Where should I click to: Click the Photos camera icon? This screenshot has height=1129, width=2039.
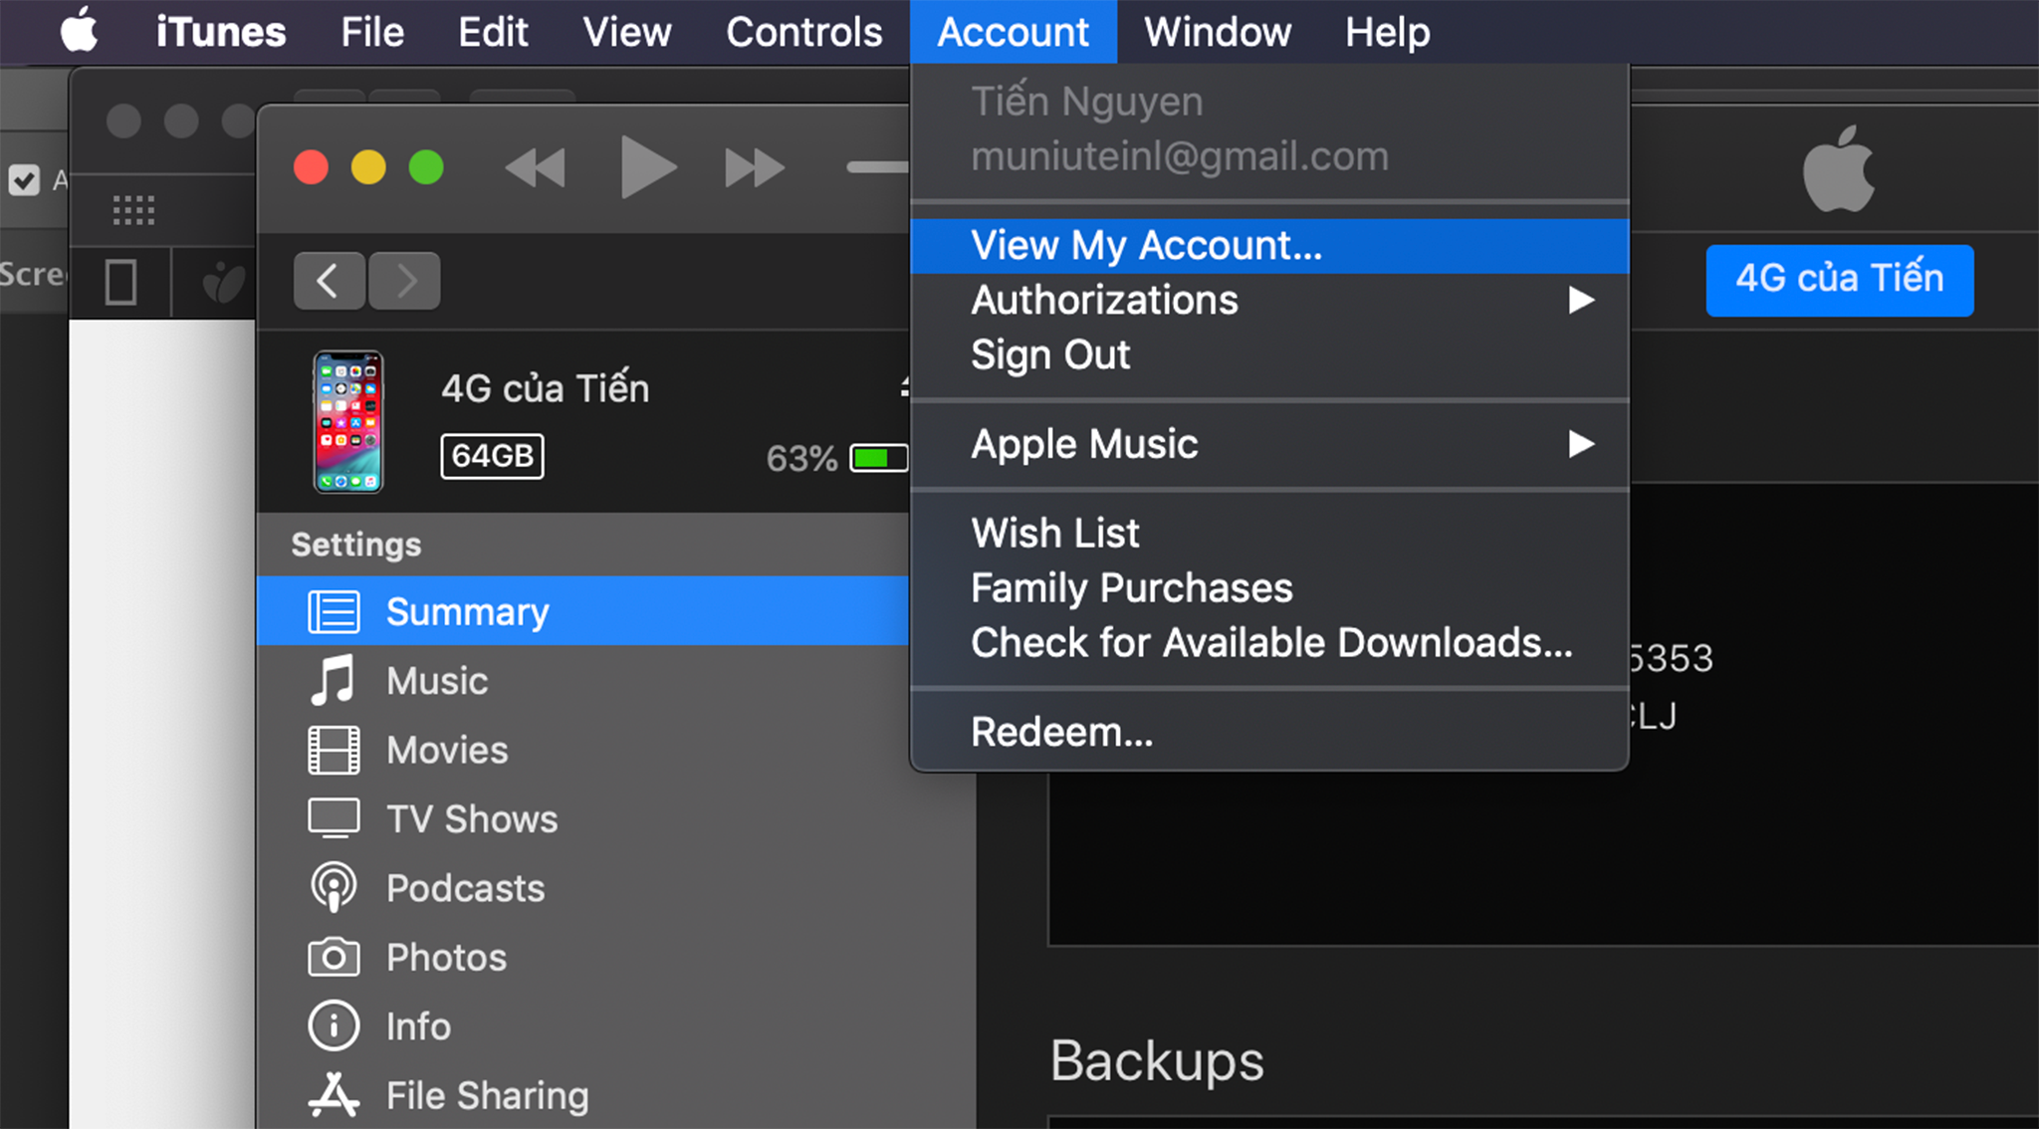pyautogui.click(x=334, y=957)
